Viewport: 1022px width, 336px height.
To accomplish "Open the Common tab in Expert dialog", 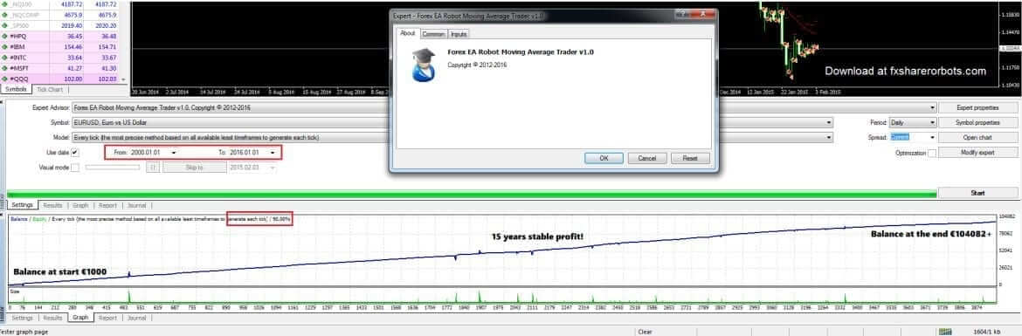I will (x=432, y=34).
